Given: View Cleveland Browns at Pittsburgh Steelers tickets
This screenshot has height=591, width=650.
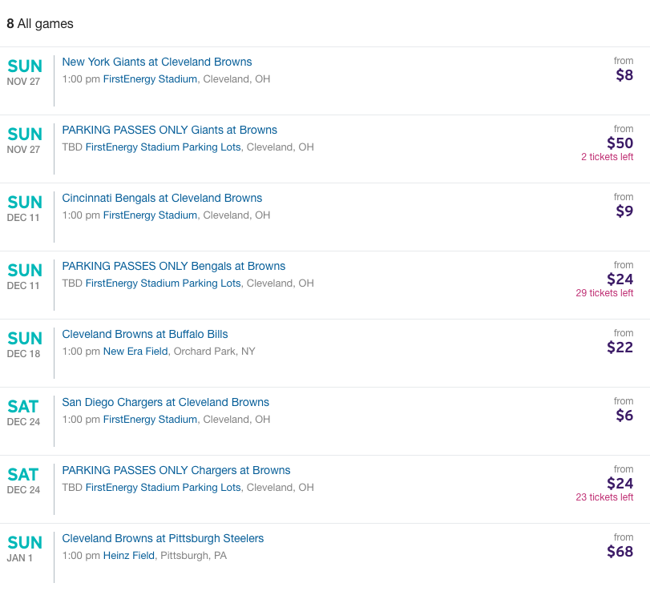Looking at the screenshot, I should tap(163, 538).
